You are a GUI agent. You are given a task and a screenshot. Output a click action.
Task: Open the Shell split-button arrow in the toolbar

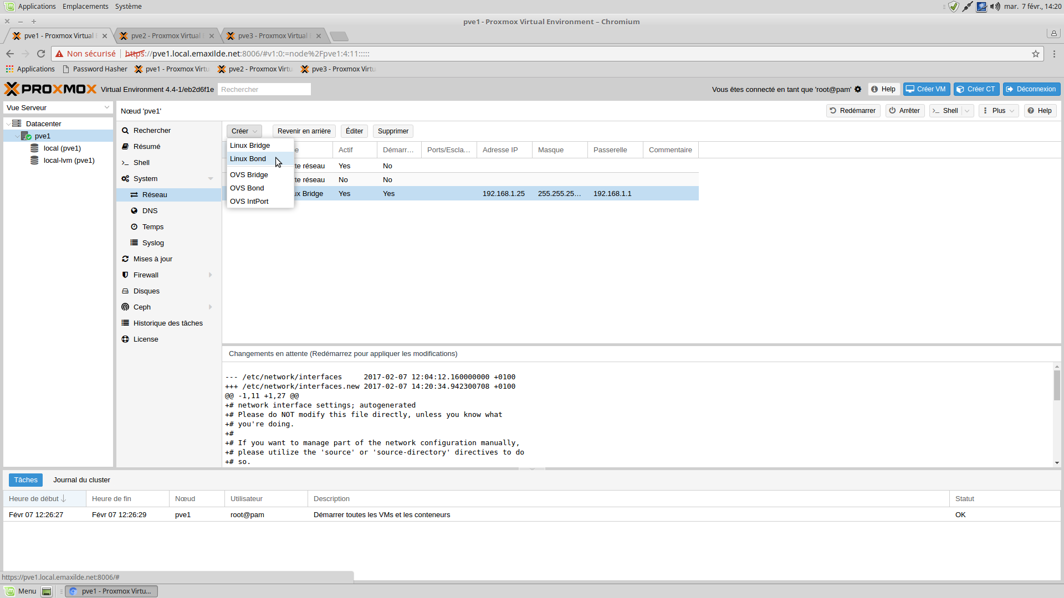(967, 111)
